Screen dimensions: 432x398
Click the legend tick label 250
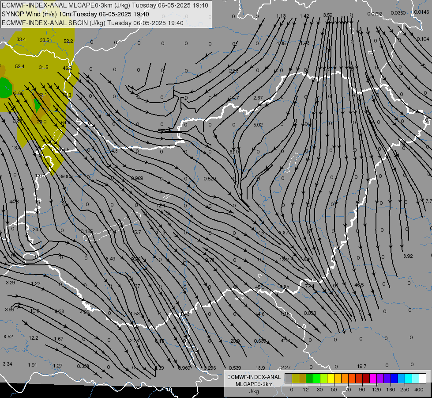click(x=405, y=390)
